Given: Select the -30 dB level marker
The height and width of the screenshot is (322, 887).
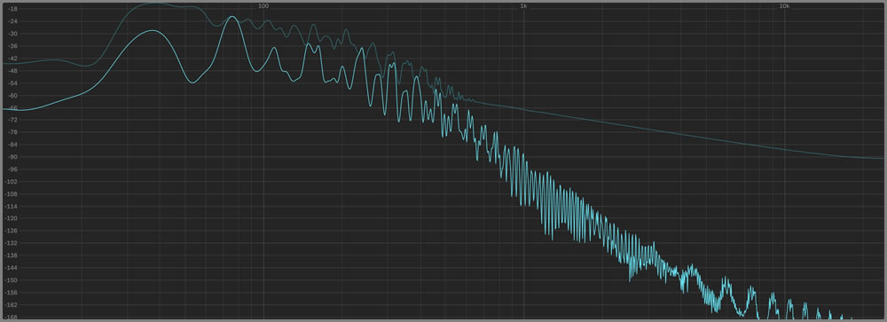Looking at the screenshot, I should click(x=12, y=34).
